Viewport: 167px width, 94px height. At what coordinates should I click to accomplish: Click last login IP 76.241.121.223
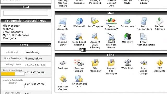(x=35, y=64)
